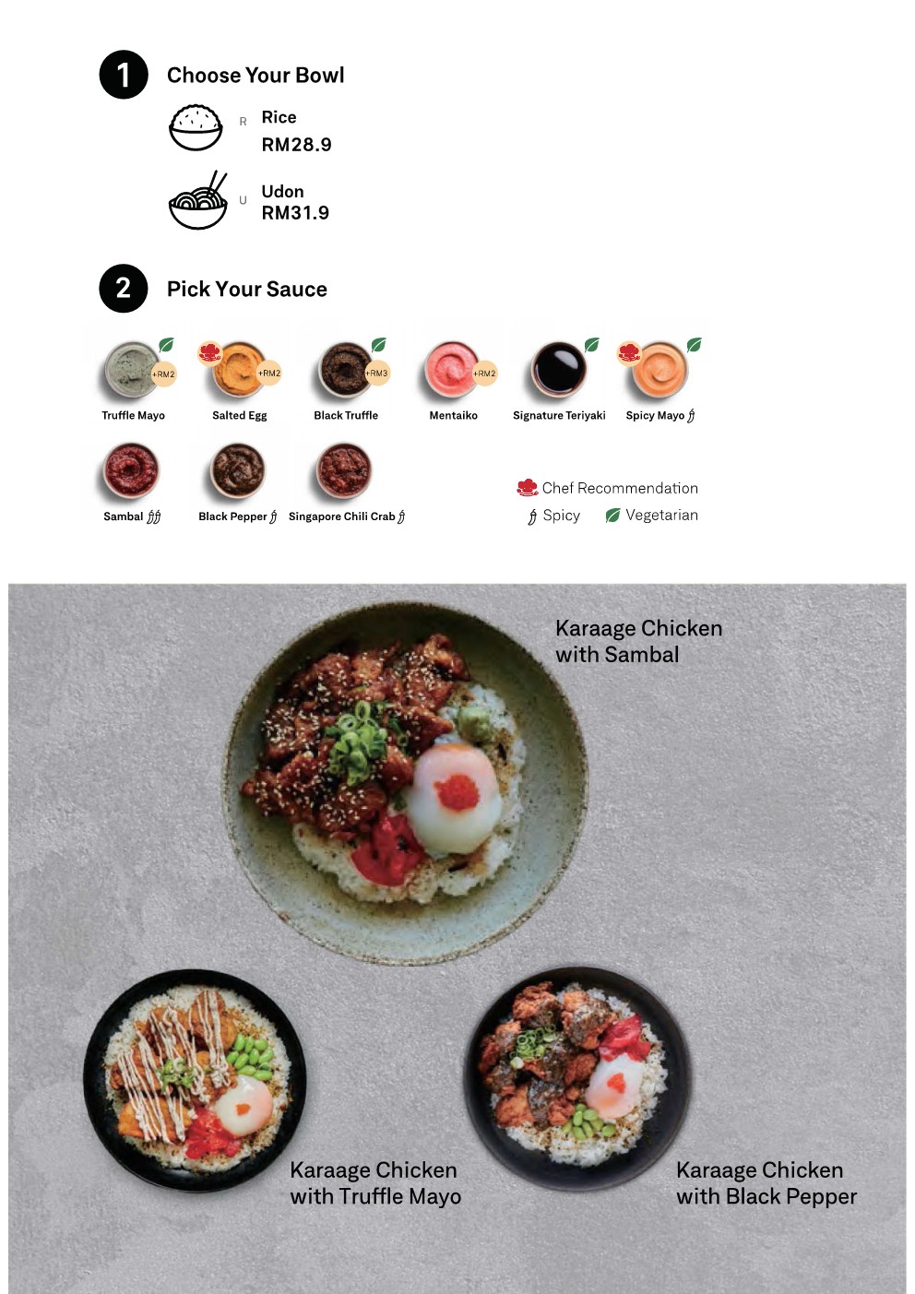
Task: Click the step 2 number badge
Action: [x=124, y=288]
